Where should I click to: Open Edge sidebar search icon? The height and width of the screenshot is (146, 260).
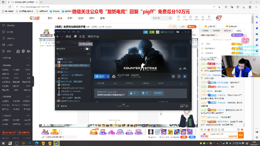click(257, 17)
